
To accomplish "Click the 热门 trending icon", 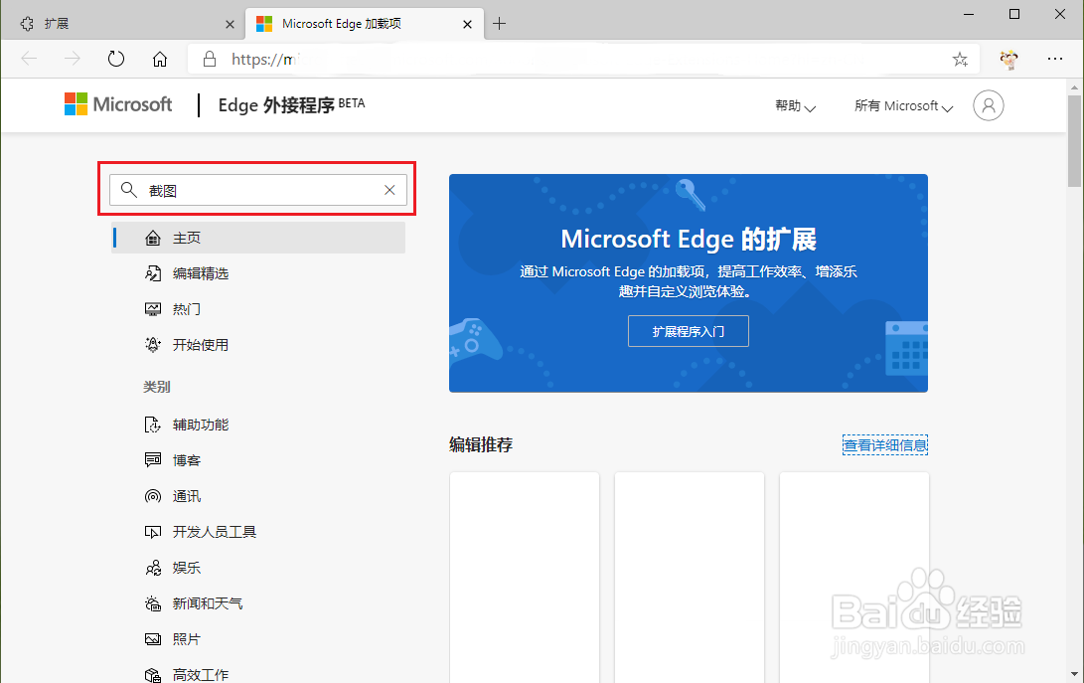I will click(x=153, y=309).
